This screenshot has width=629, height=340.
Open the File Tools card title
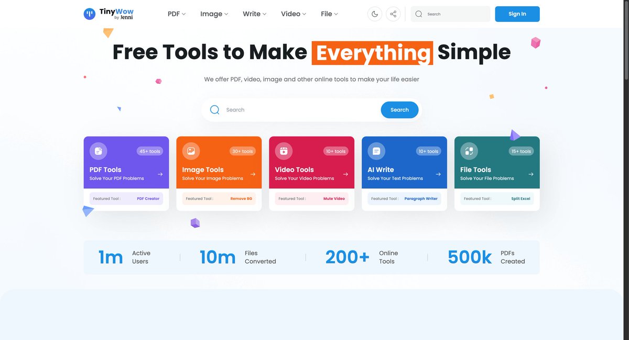[475, 169]
